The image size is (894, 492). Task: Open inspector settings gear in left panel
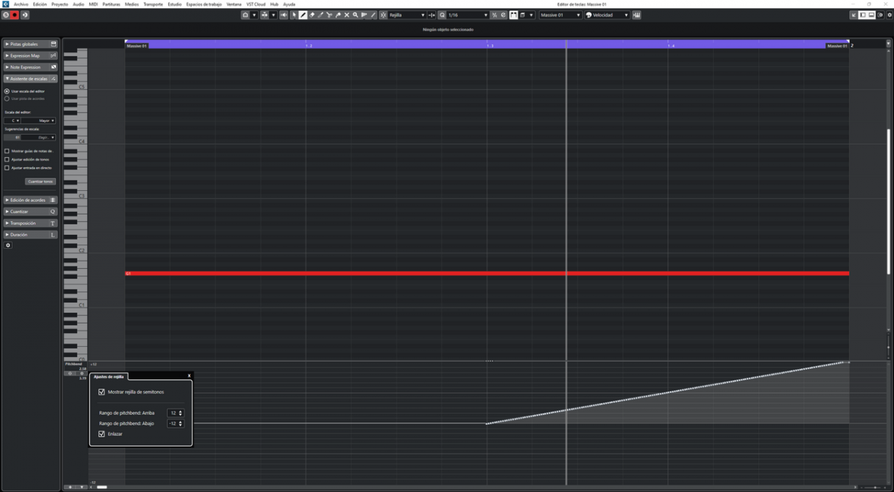(x=8, y=245)
